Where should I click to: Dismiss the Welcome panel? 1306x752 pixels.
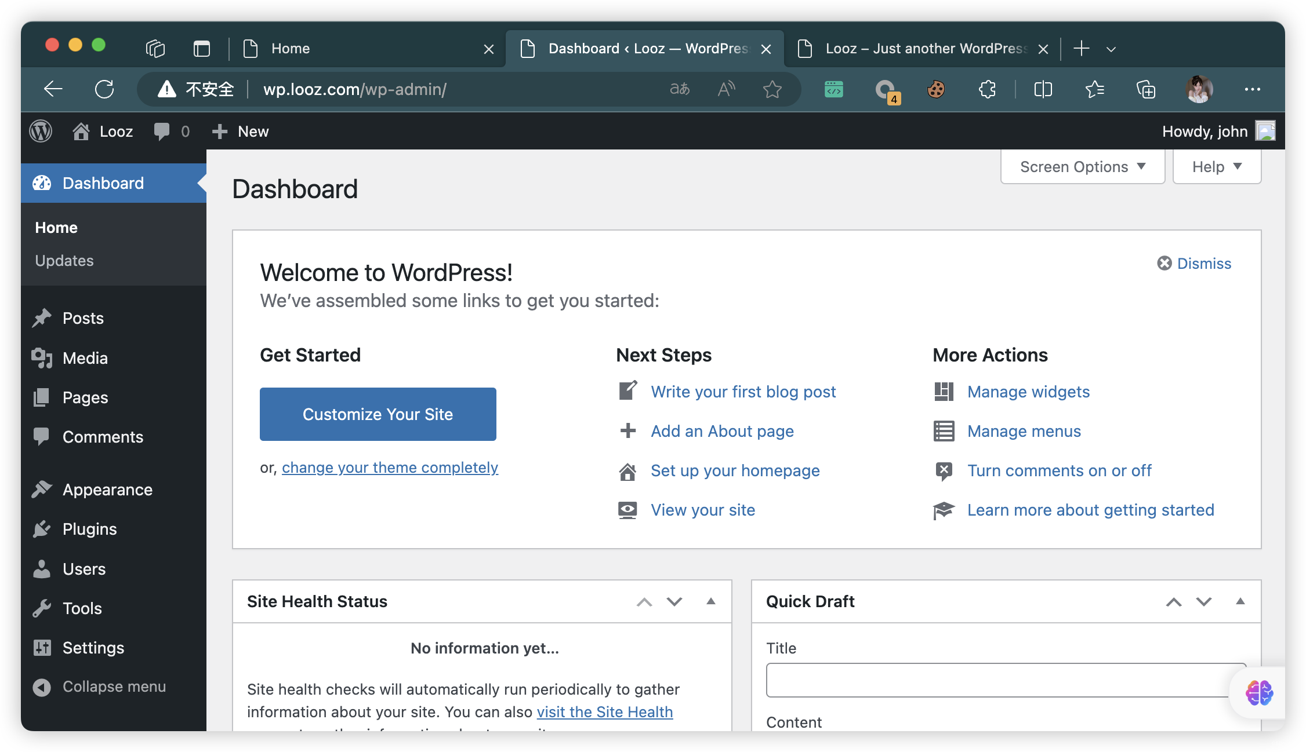click(x=1194, y=264)
